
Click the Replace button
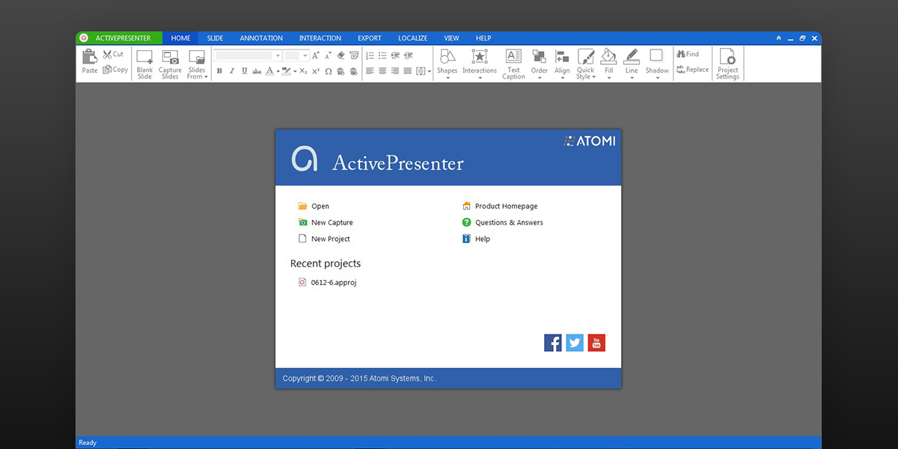[692, 70]
